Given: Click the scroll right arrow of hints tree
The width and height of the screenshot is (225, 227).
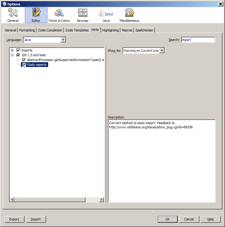Looking at the screenshot, I should pyautogui.click(x=102, y=200).
